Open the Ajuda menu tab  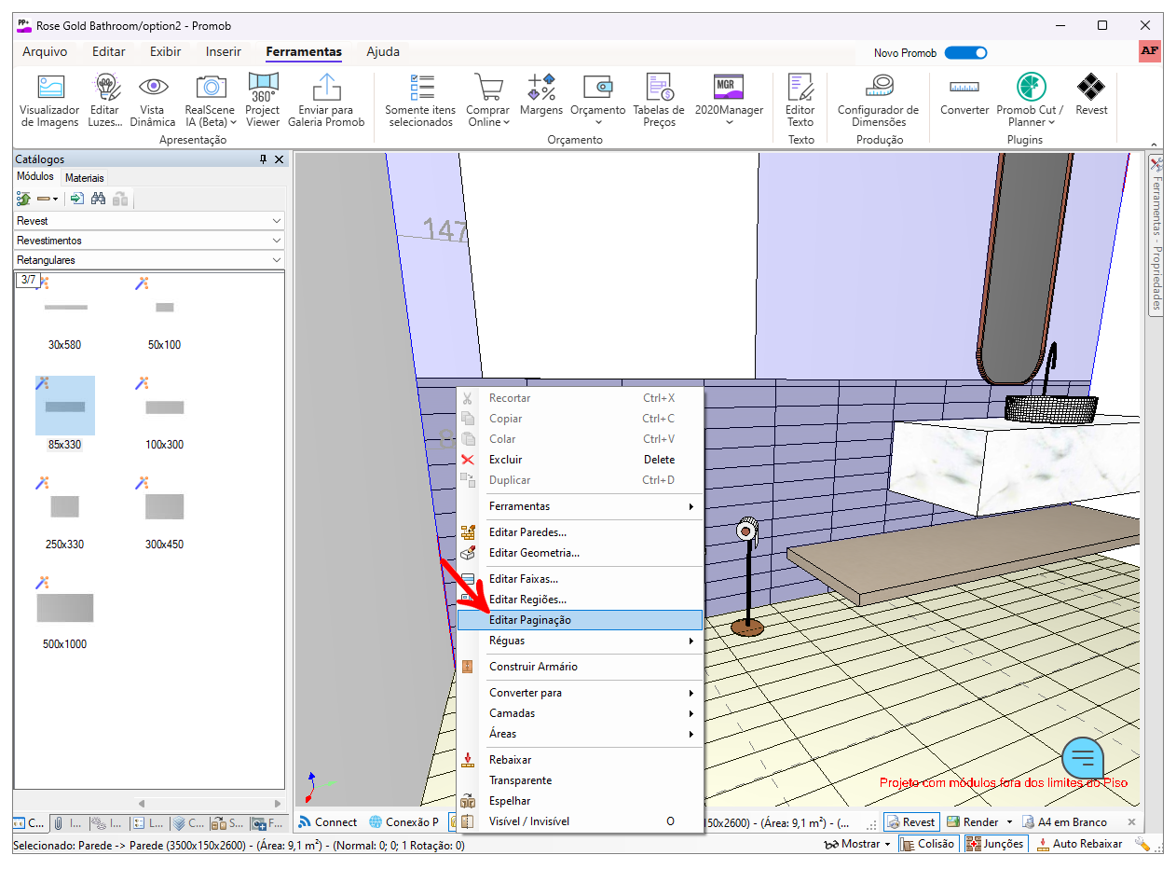[383, 52]
